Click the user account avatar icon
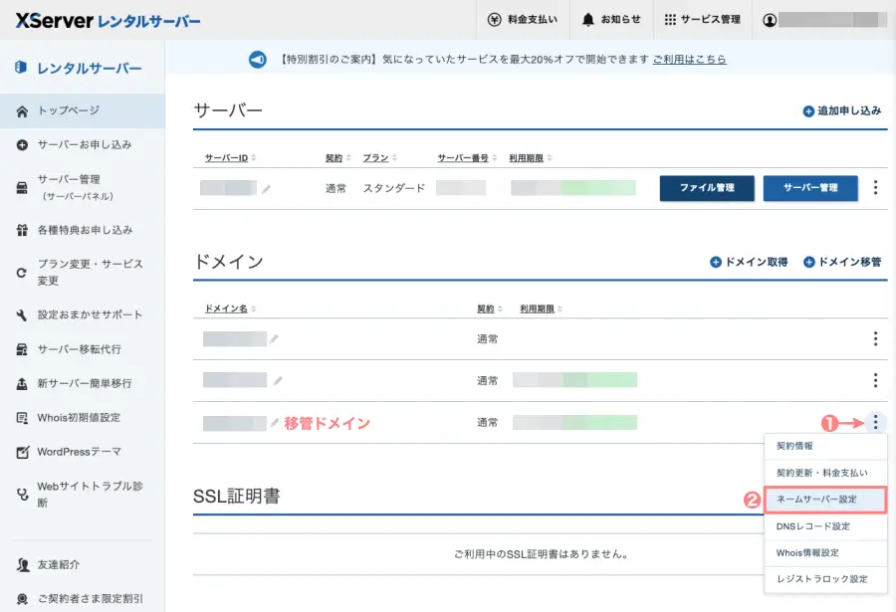The width and height of the screenshot is (896, 612). (x=770, y=20)
